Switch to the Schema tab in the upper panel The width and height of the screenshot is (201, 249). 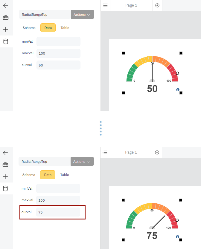(x=29, y=28)
